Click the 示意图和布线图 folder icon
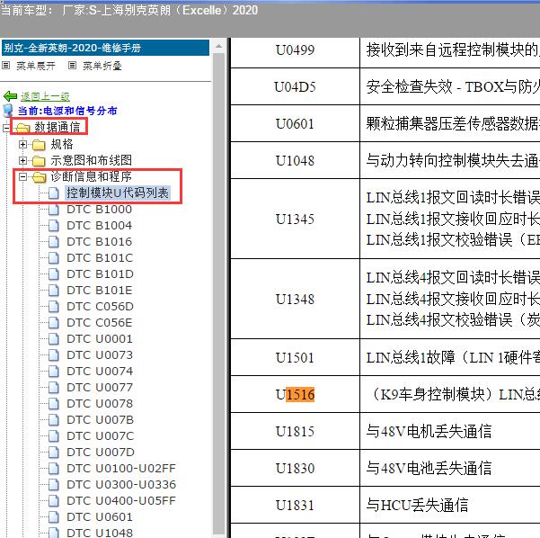 (x=39, y=161)
